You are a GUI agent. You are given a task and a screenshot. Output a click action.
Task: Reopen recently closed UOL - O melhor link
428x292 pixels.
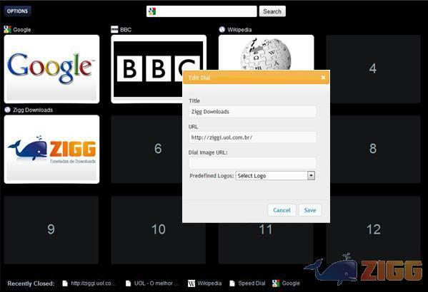point(156,283)
